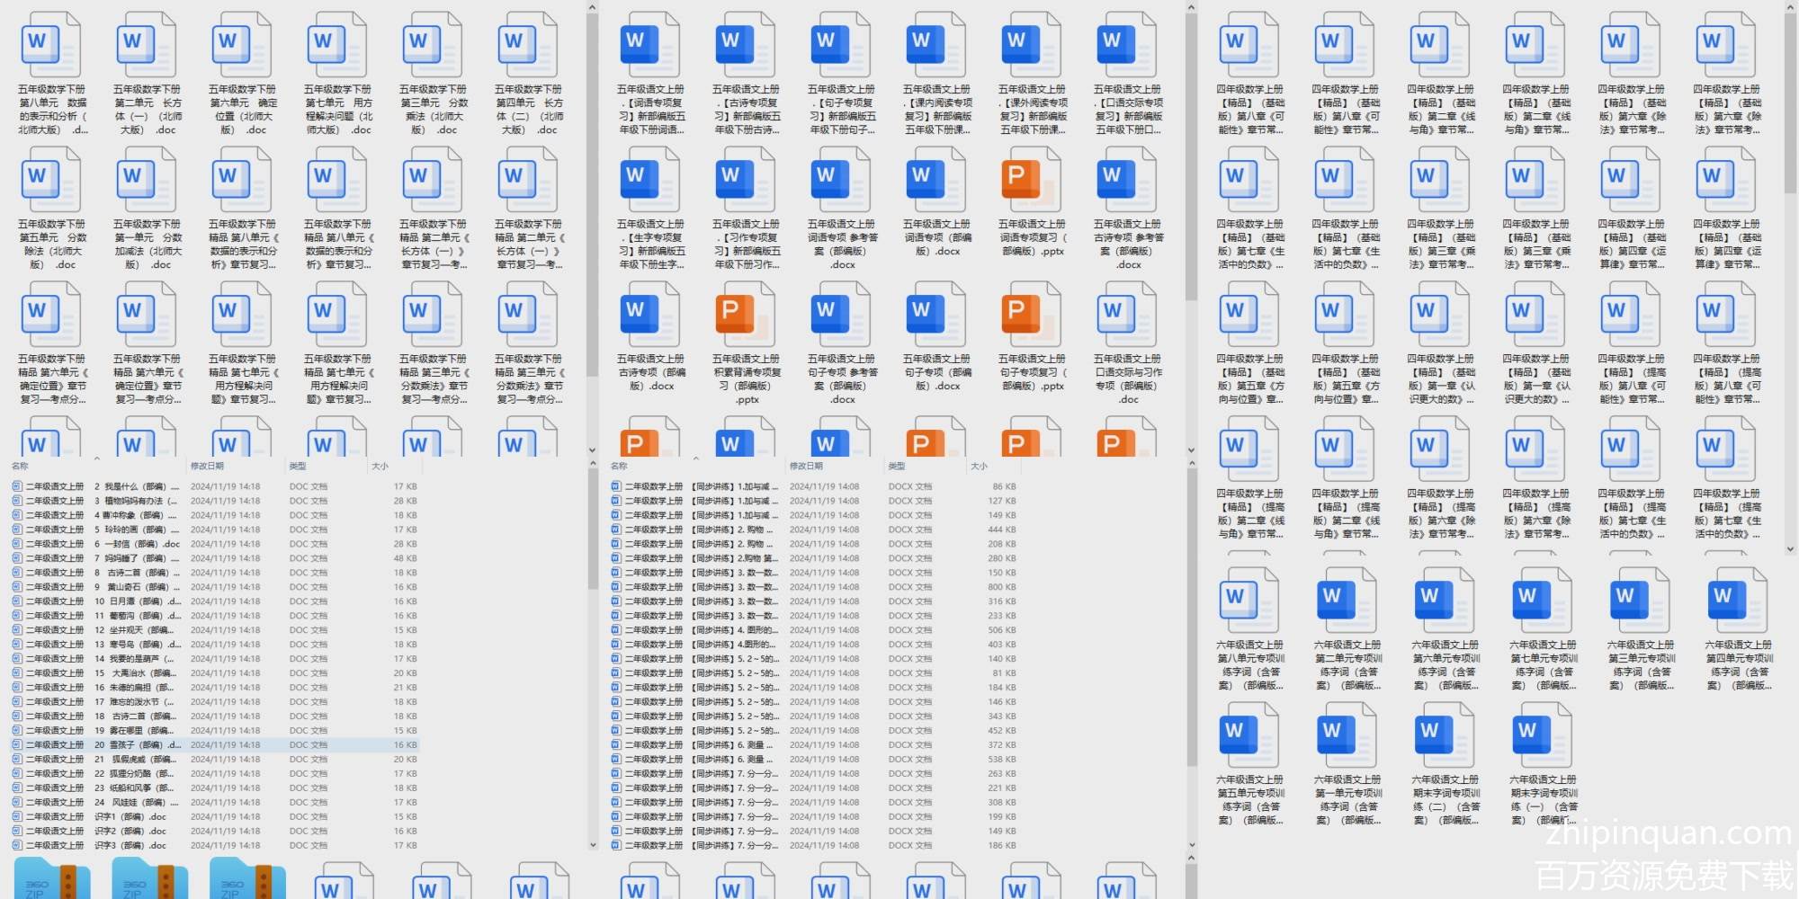Click scroll-down arrow of top-left icon panel

tap(592, 450)
